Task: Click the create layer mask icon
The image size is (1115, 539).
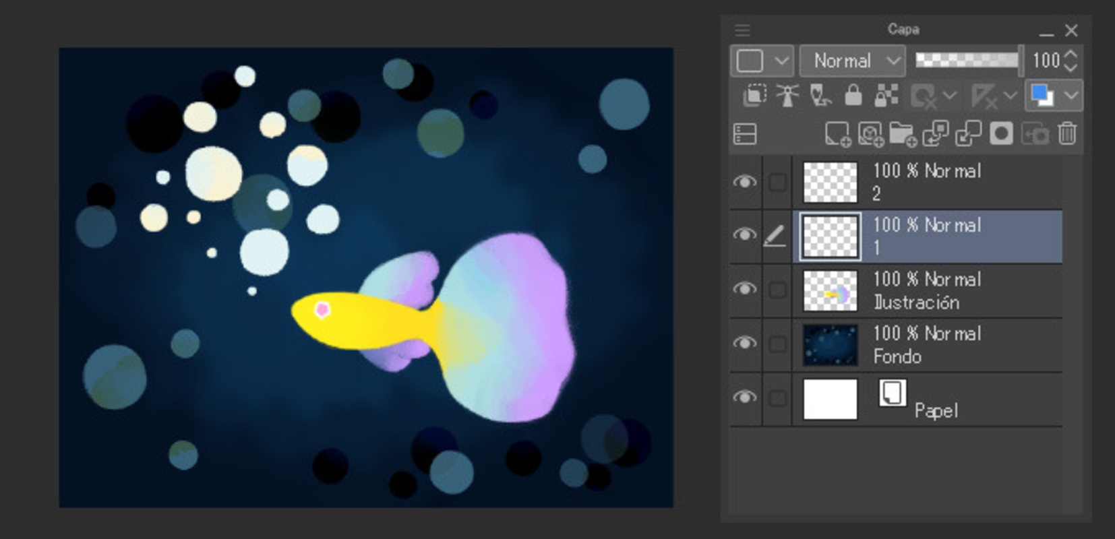Action: click(1001, 134)
